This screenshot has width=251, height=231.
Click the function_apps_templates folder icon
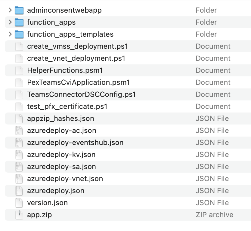click(x=19, y=34)
